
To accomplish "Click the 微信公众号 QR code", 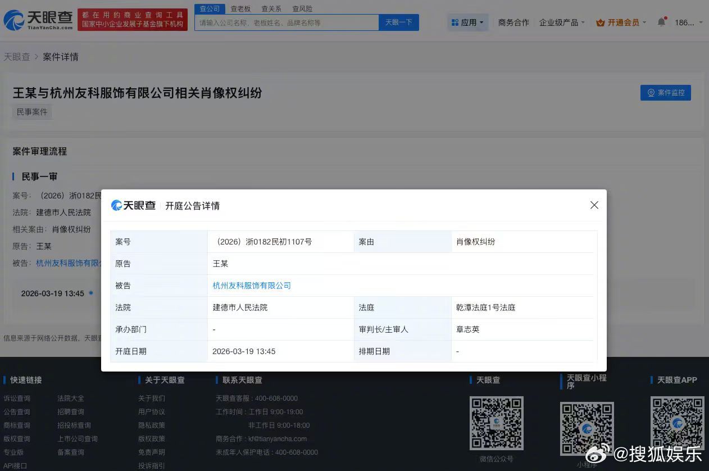I will click(496, 423).
